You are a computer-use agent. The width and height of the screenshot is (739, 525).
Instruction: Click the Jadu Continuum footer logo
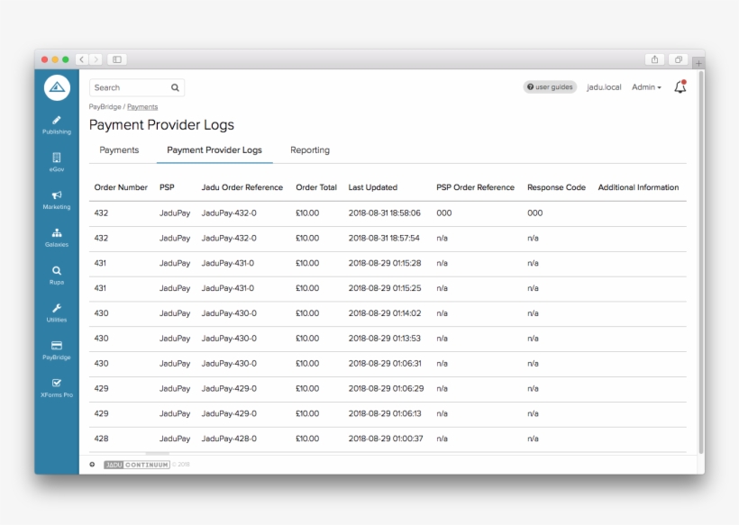(137, 465)
